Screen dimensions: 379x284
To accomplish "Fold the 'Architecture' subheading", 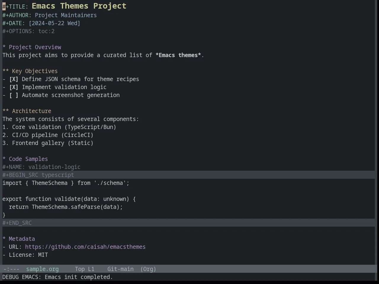I will click(27, 111).
